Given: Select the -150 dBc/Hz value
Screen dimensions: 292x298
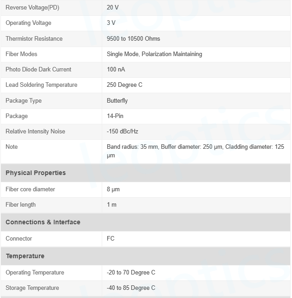Looking at the screenshot, I should [122, 131].
